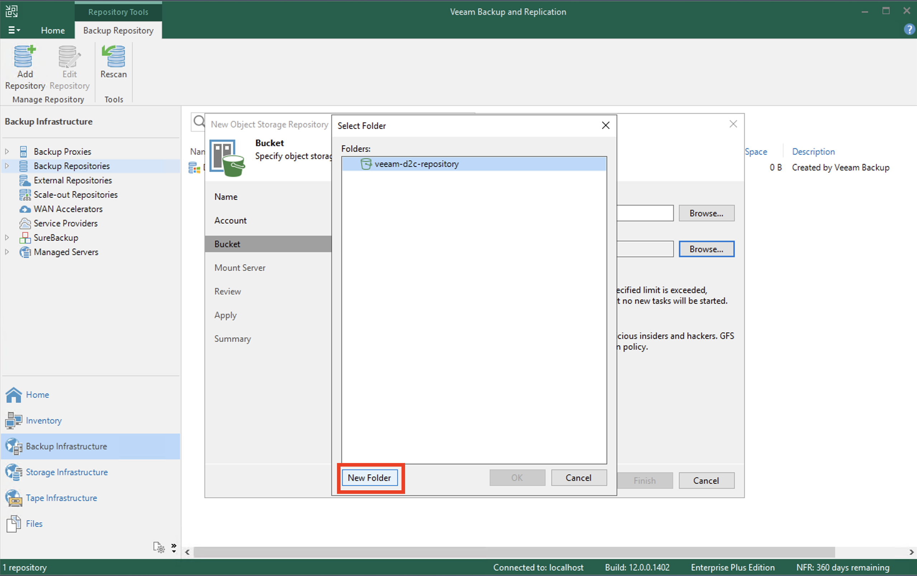Open help via the question mark icon
Image resolution: width=917 pixels, height=576 pixels.
[909, 29]
